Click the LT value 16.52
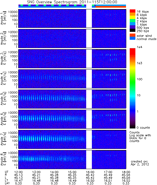The height and width of the screenshot is (185, 157). tap(126, 180)
